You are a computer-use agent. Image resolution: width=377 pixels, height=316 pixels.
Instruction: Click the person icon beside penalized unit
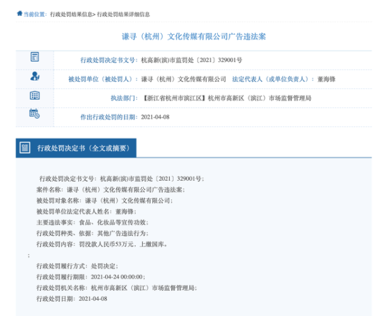tap(35, 76)
